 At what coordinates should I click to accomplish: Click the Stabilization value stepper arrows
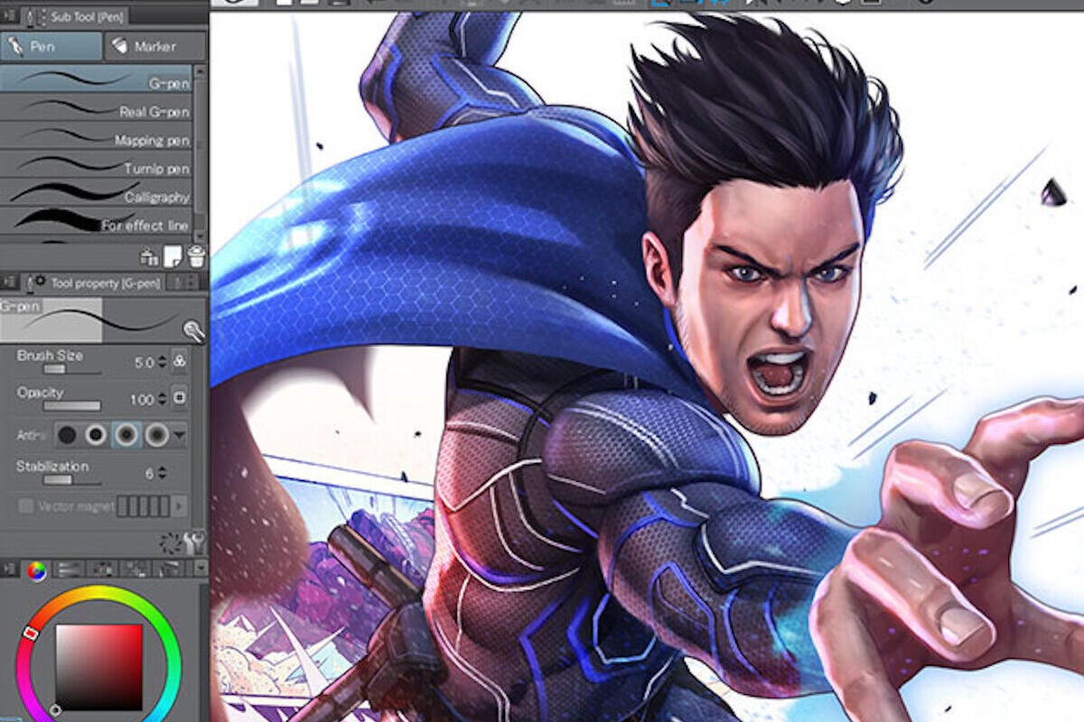pos(162,473)
